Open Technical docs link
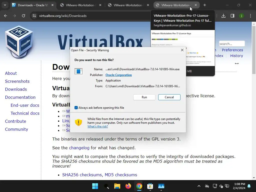 [25, 113]
